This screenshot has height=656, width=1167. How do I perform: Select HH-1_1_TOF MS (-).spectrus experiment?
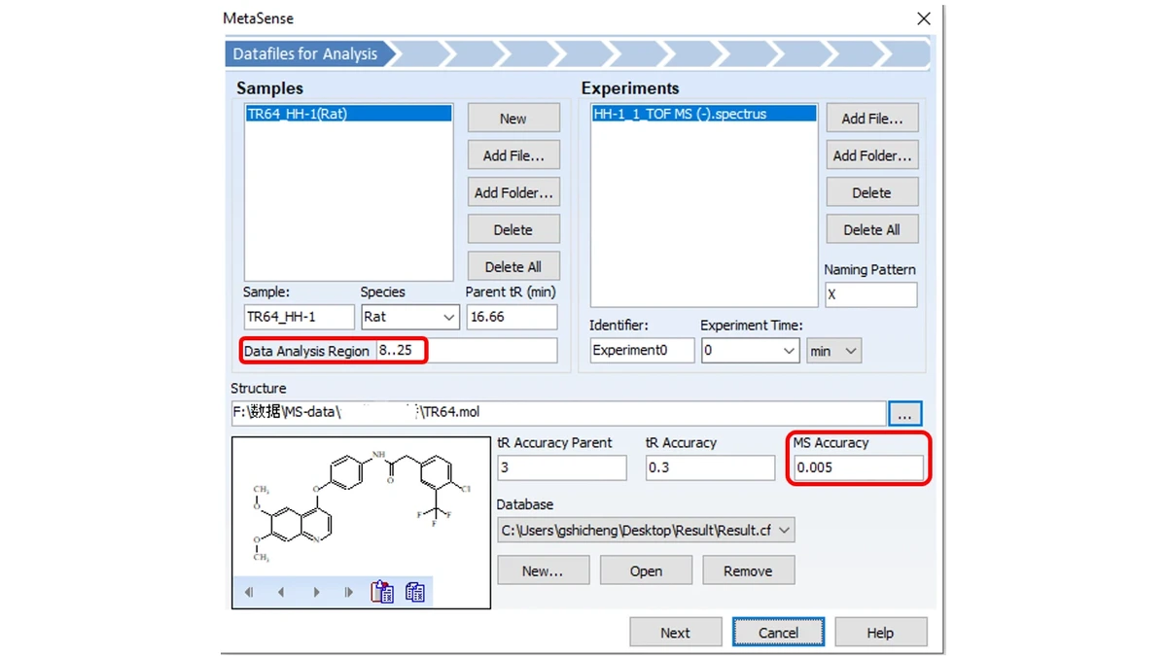(x=704, y=114)
